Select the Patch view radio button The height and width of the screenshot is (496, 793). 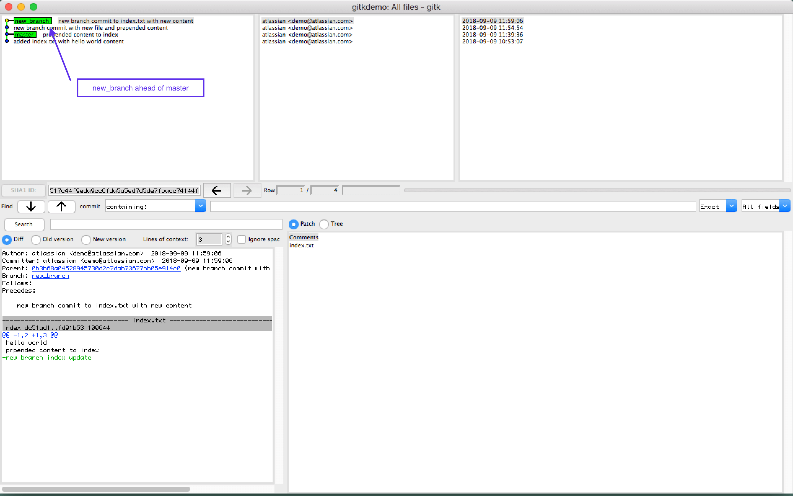tap(293, 224)
